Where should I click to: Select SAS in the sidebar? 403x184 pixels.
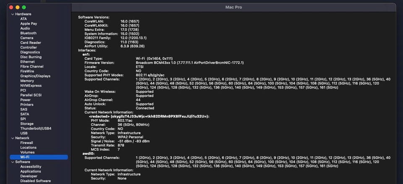[24, 109]
